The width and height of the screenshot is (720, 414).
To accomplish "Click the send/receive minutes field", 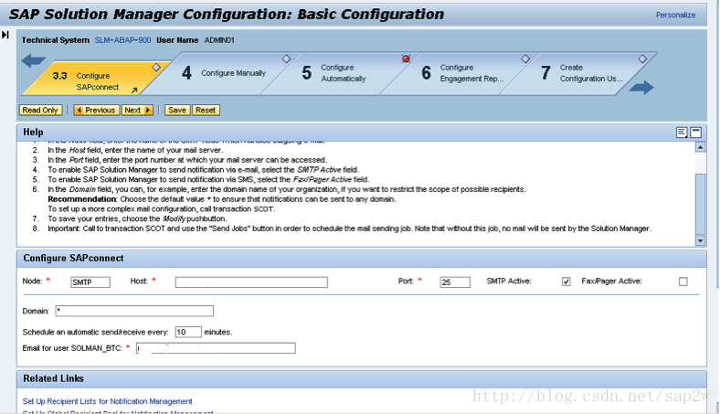I will 188,332.
